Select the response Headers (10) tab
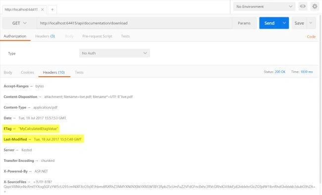The image size is (322, 195). 54,72
